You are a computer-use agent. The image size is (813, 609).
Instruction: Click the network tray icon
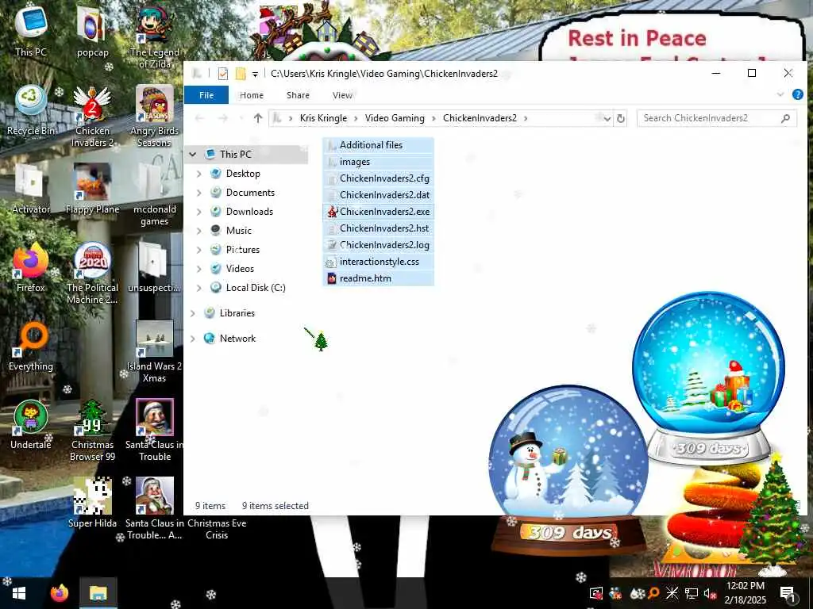coord(692,593)
